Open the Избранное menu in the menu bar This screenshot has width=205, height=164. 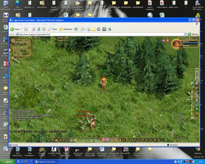35,24
